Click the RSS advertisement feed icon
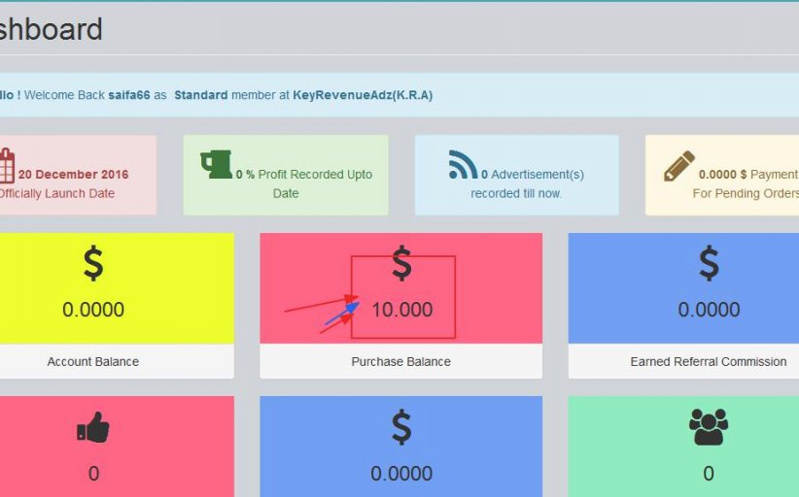 (463, 165)
